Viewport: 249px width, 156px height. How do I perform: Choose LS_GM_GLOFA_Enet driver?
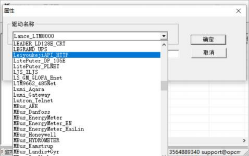point(87,78)
